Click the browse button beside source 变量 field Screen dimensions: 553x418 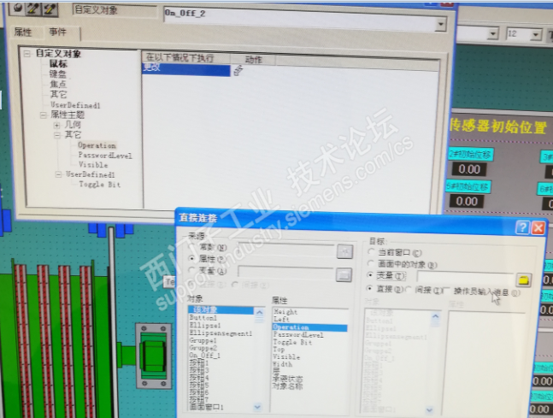coord(344,274)
